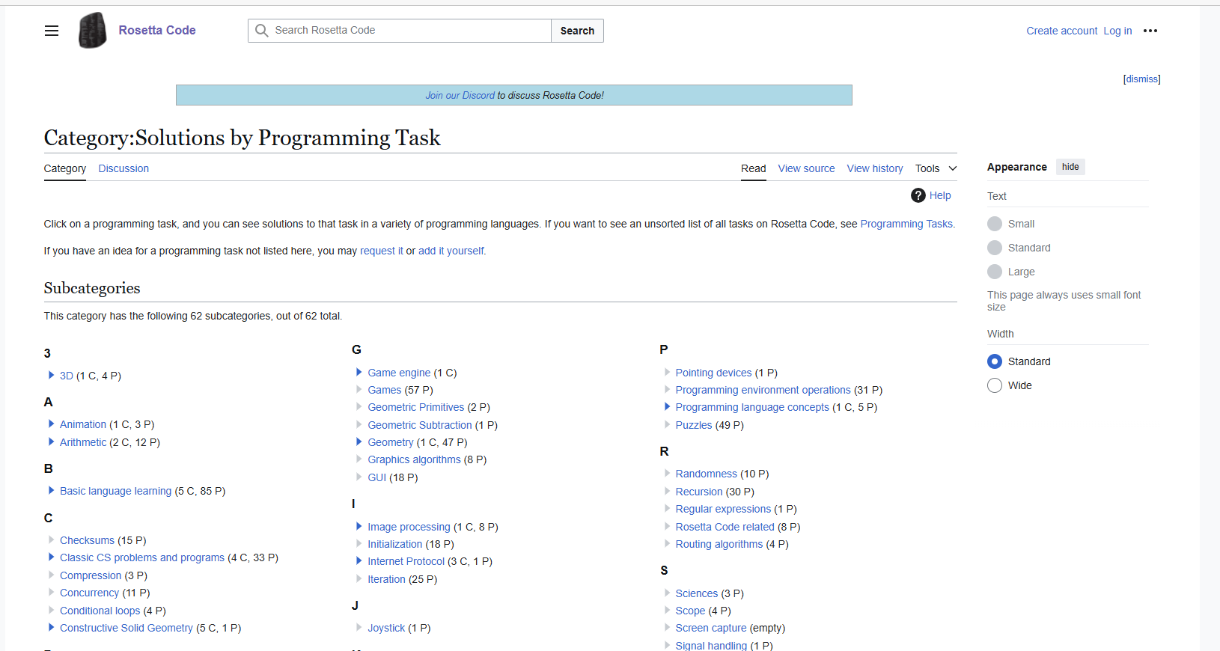
Task: Select the Read tab
Action: tap(753, 168)
